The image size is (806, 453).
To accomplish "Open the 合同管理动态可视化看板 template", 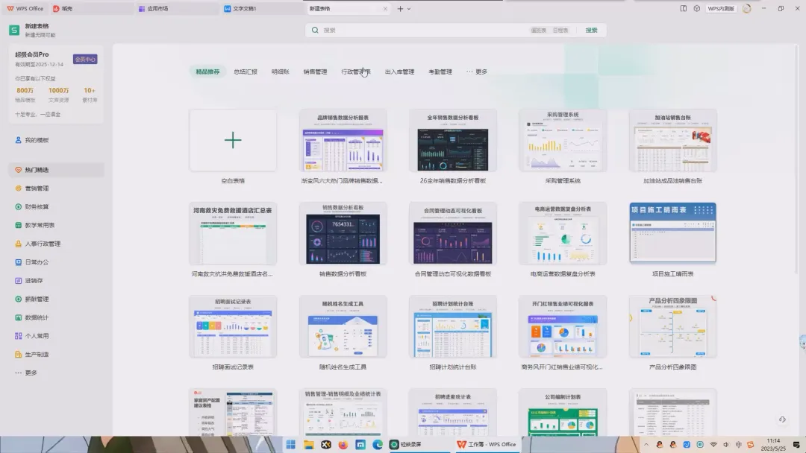I will click(453, 233).
